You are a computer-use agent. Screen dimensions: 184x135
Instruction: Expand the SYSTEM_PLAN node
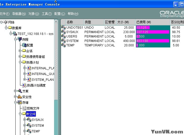tap(24, 79)
